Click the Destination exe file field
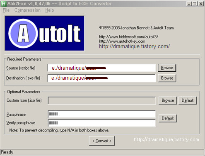The width and height of the screenshot is (205, 156). pyautogui.click(x=101, y=78)
